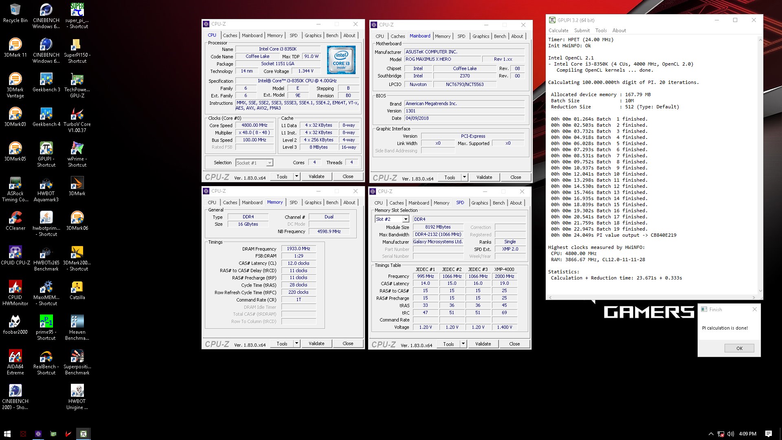This screenshot has width=782, height=440.
Task: Click Core Speed 4800.00 MHz field
Action: 255,125
